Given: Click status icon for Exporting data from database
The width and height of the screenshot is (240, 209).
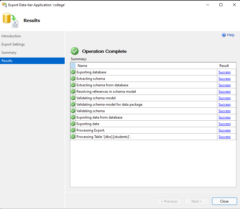Looking at the screenshot, I should point(73,117).
